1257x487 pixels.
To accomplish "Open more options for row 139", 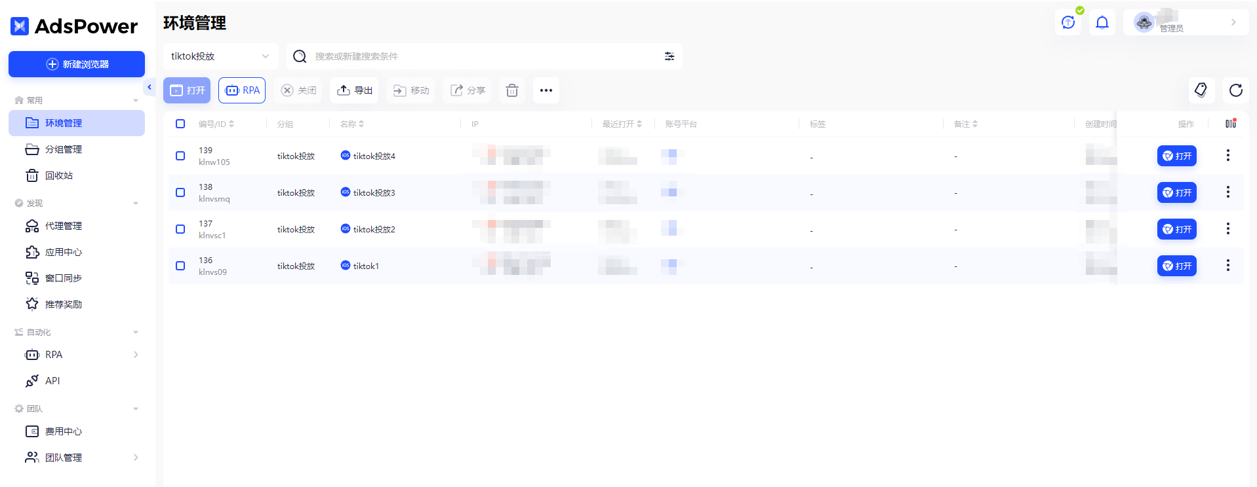I will [x=1228, y=155].
